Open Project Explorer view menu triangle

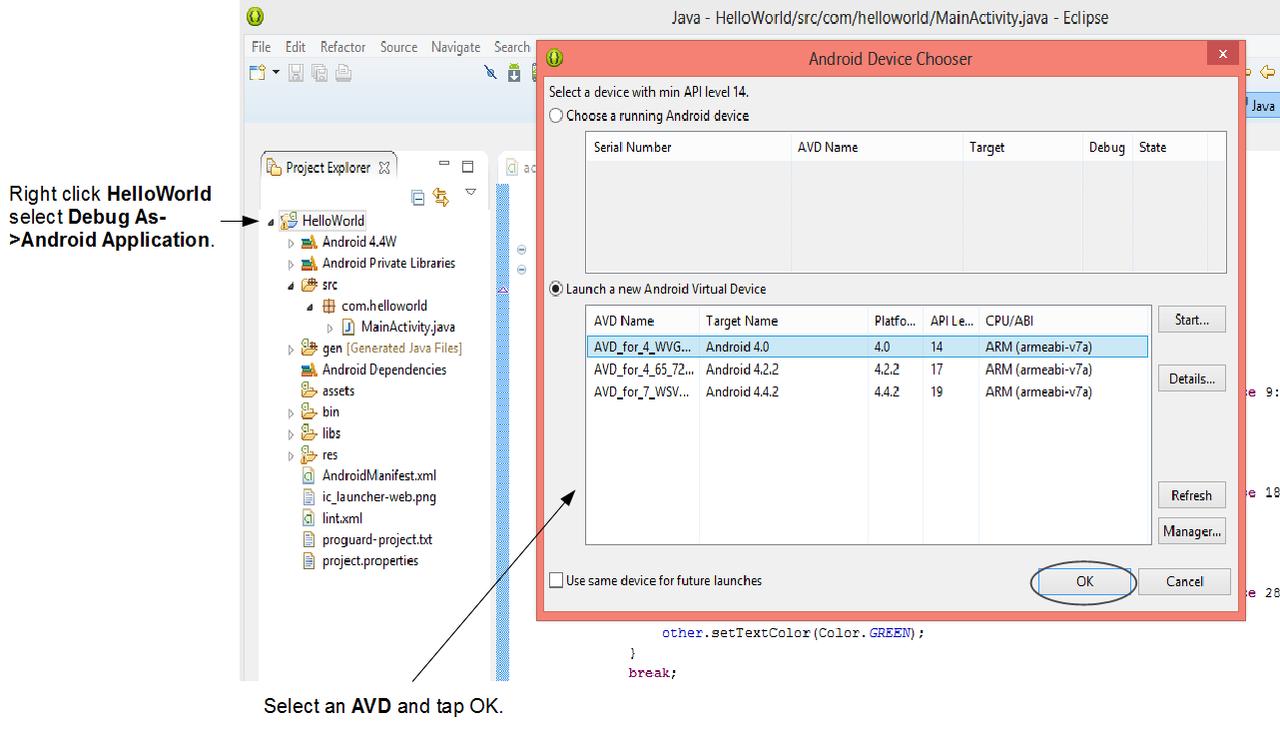tap(470, 192)
